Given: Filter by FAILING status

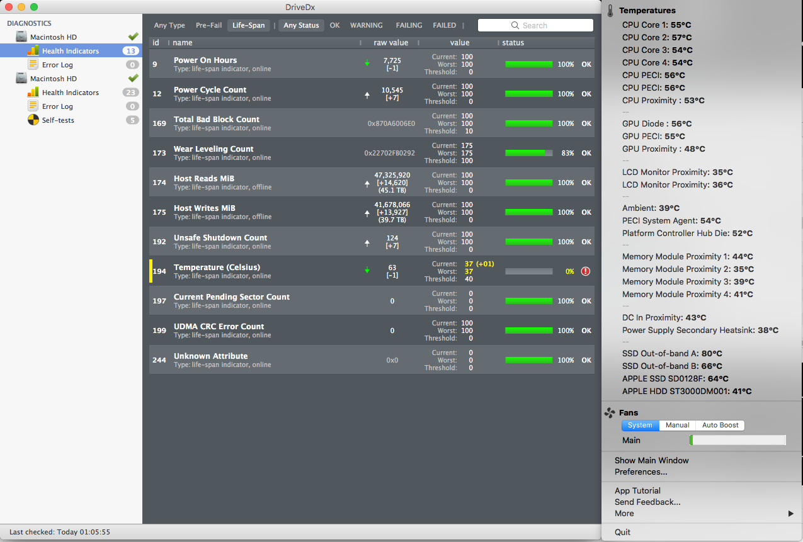Looking at the screenshot, I should [x=409, y=26].
